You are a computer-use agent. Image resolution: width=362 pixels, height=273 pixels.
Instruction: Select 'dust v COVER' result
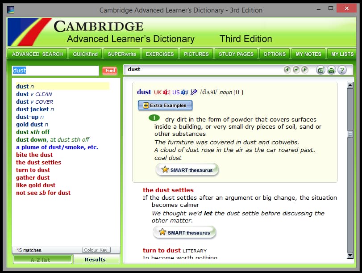point(35,102)
